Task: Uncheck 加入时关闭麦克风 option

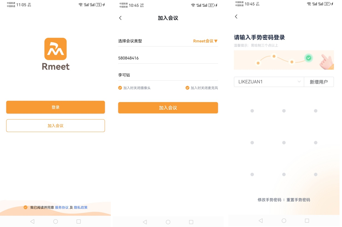Action: click(x=187, y=88)
